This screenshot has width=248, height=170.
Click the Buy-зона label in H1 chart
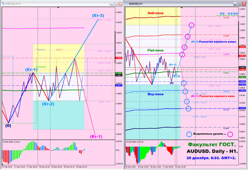click(x=155, y=94)
